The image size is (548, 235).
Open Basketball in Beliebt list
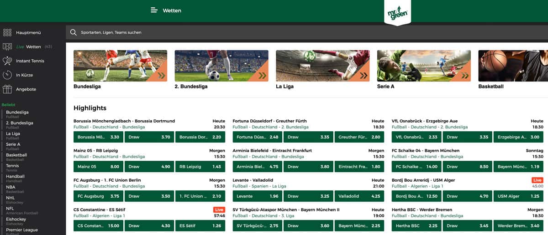coord(16,155)
